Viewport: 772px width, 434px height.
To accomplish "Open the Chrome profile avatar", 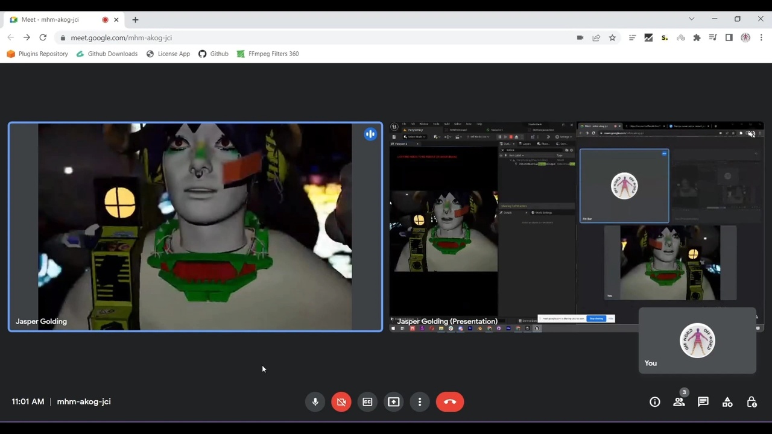I will click(745, 37).
